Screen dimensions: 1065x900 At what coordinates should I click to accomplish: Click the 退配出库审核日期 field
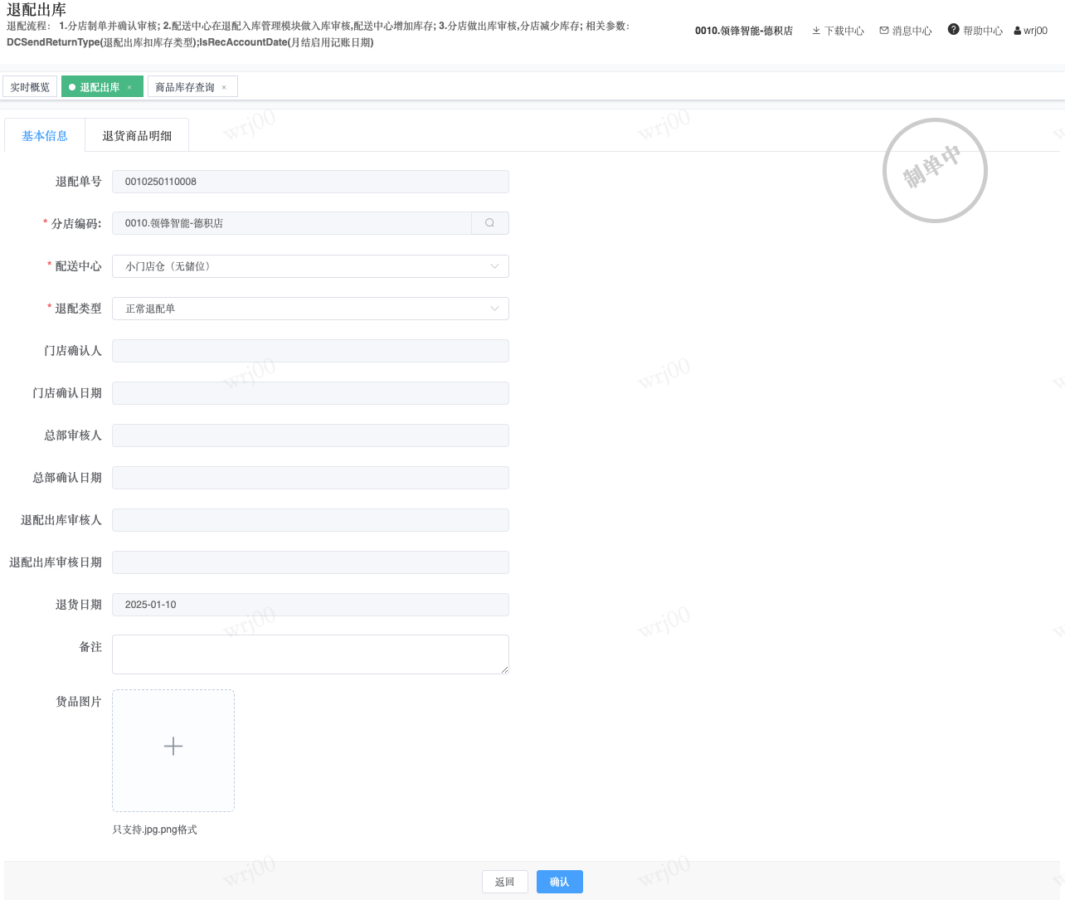[x=310, y=562]
